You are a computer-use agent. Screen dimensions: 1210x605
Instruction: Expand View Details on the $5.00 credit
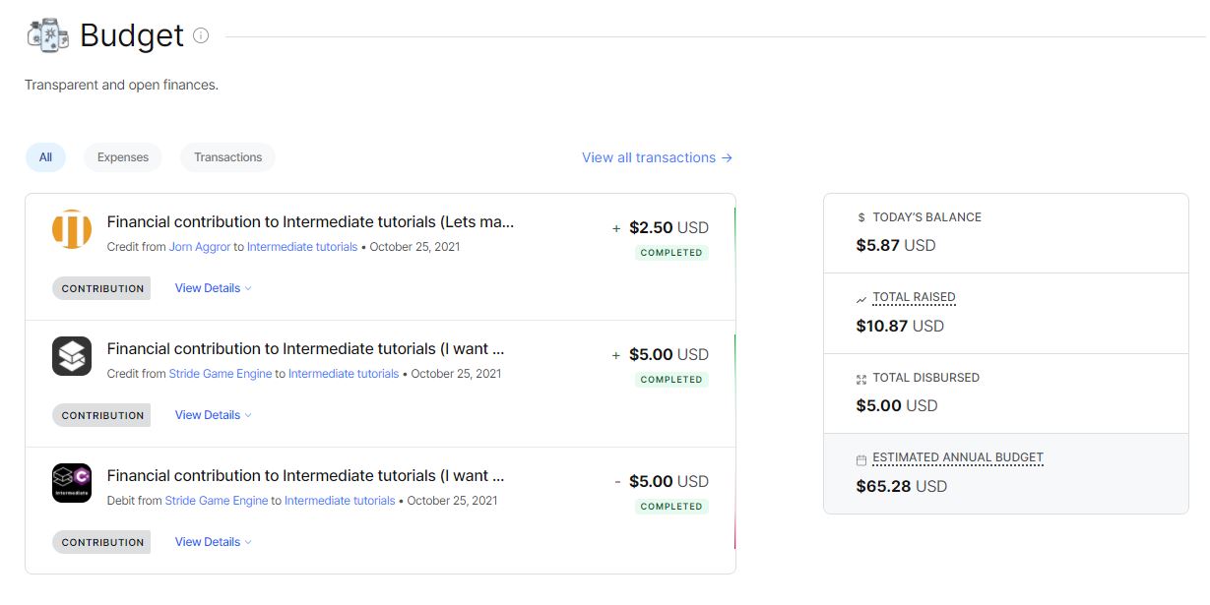coord(212,414)
